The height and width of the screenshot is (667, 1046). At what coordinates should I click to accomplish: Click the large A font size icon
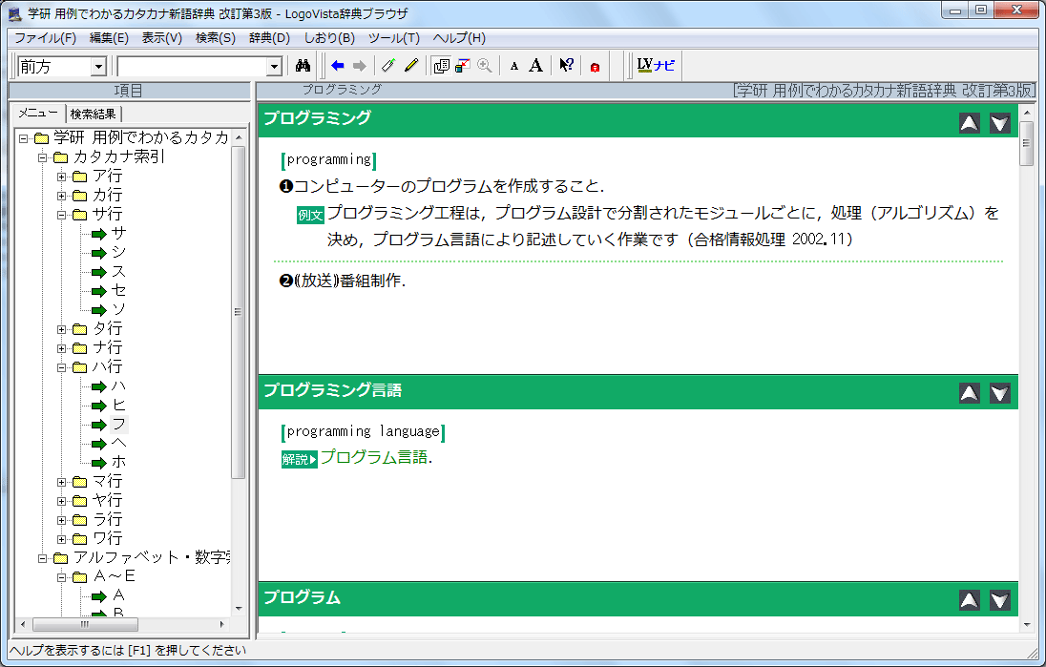click(535, 66)
